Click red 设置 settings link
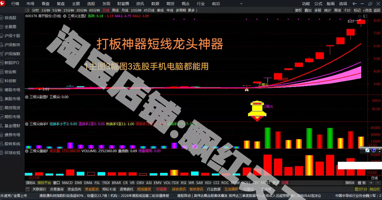The image size is (382, 200). [x=285, y=183]
